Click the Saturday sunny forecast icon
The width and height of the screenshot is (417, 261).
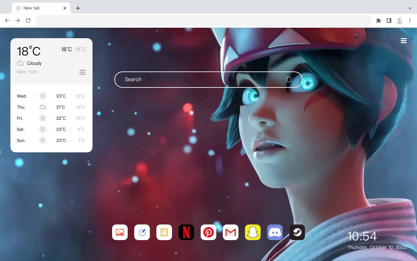point(43,129)
